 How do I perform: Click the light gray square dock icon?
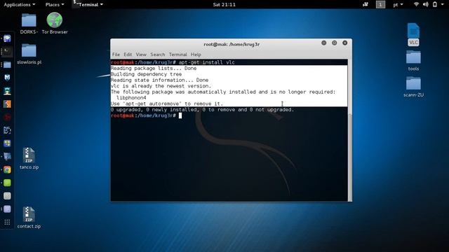7,196
